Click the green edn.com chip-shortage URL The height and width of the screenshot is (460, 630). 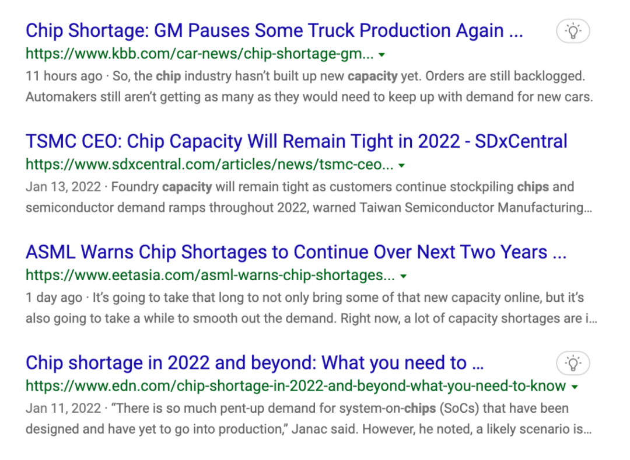pyautogui.click(x=296, y=386)
